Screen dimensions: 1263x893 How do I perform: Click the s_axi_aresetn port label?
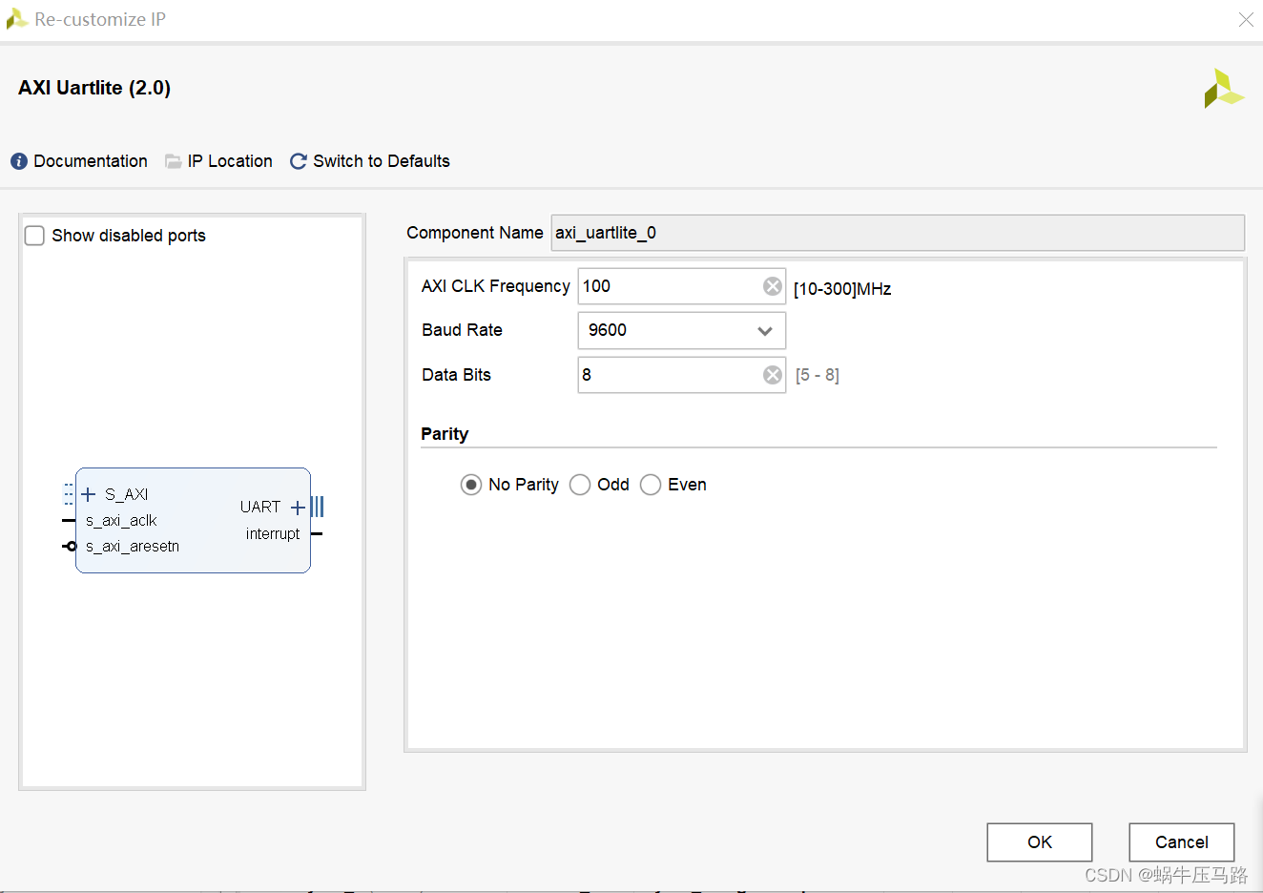[x=133, y=547]
